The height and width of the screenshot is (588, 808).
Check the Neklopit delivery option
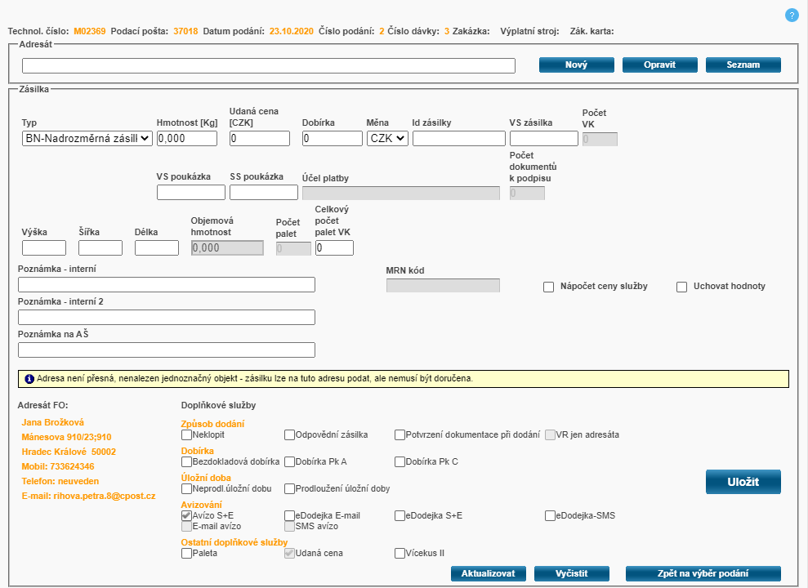(187, 434)
